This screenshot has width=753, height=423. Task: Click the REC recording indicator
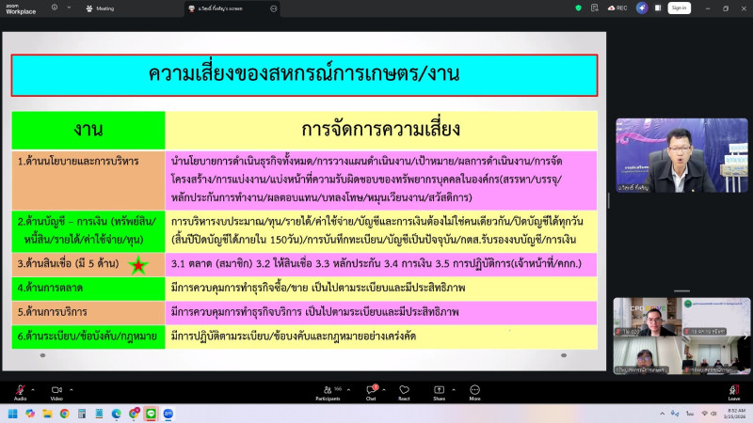[x=617, y=8]
